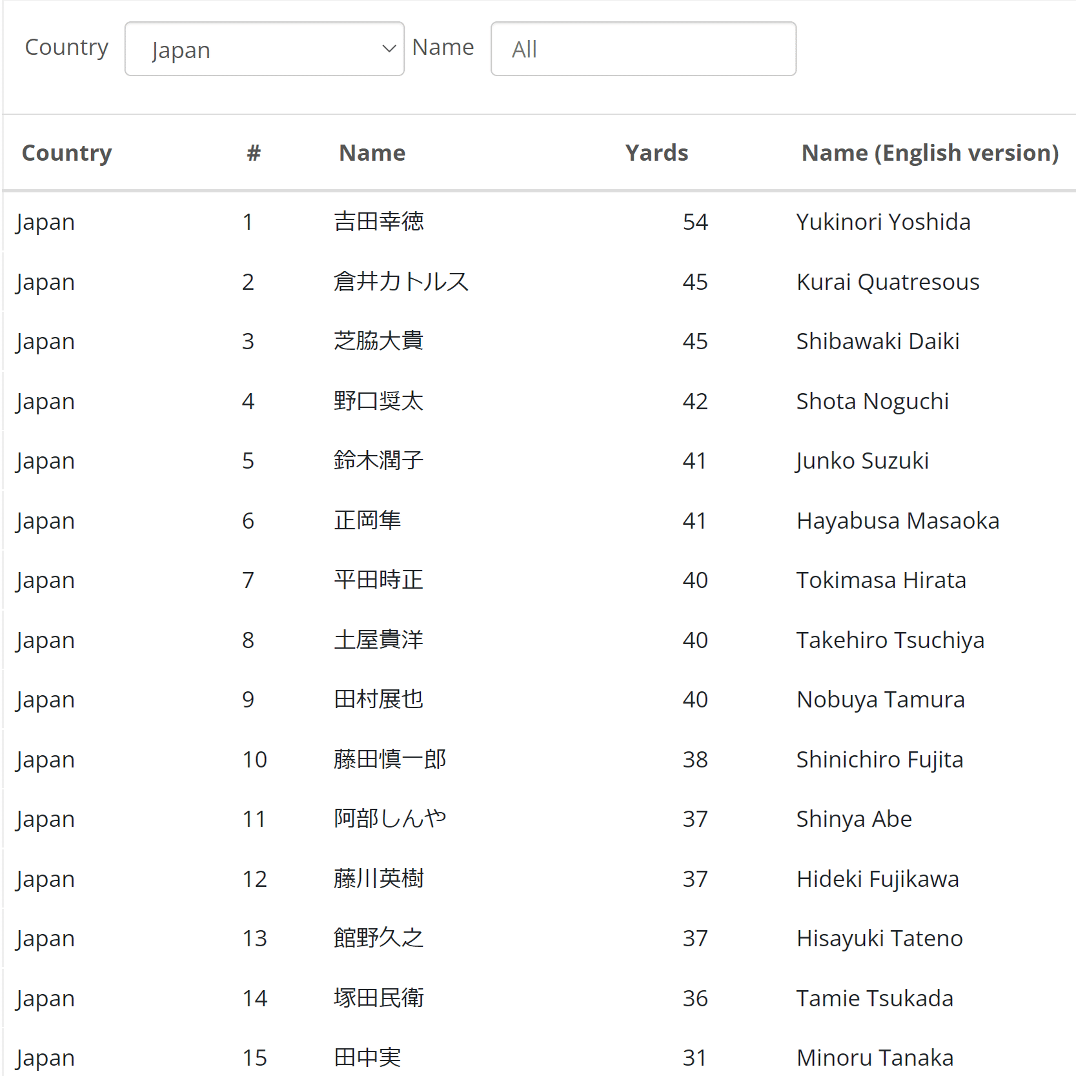Screen dimensions: 1076x1076
Task: Select Minoru Tanaka at rank 15
Action: tap(874, 1058)
